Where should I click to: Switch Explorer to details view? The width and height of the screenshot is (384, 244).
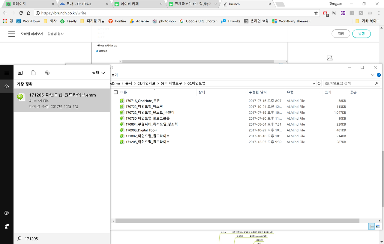tap(372, 226)
